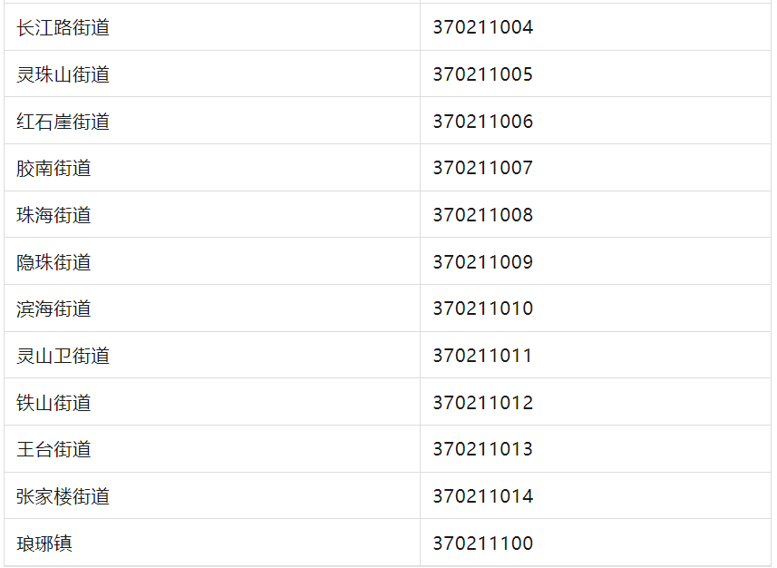
Task: Click the 滨海街道 entry
Action: [x=53, y=308]
